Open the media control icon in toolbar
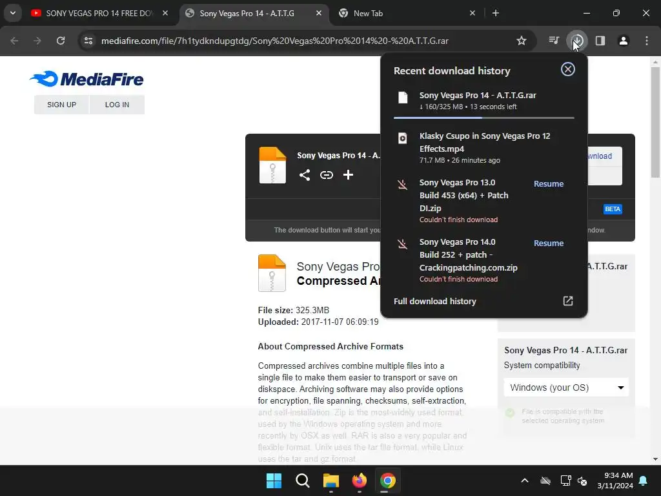This screenshot has width=661, height=496. pyautogui.click(x=554, y=41)
